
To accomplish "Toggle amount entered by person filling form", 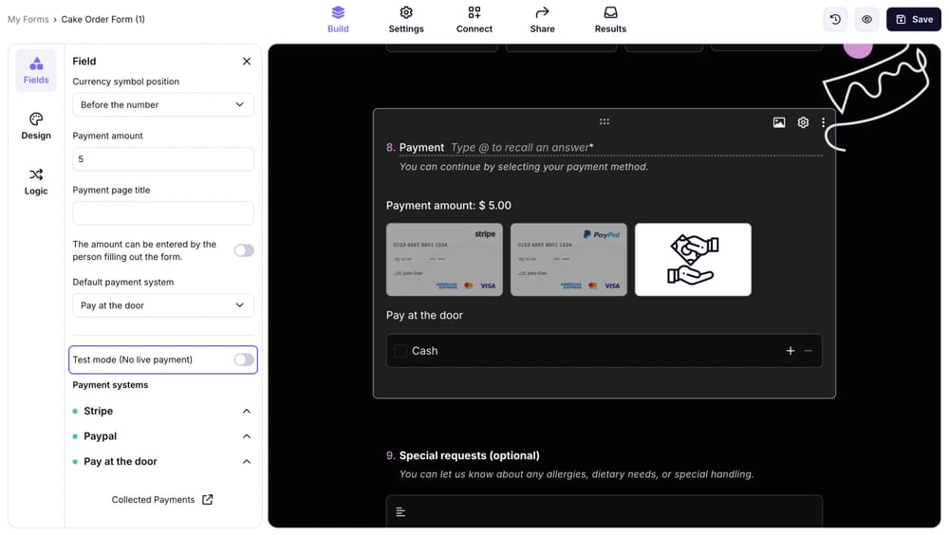I will pyautogui.click(x=244, y=250).
